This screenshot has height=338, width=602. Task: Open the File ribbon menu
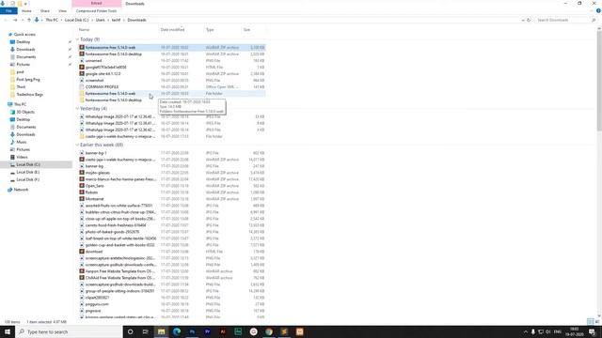[x=8, y=11]
